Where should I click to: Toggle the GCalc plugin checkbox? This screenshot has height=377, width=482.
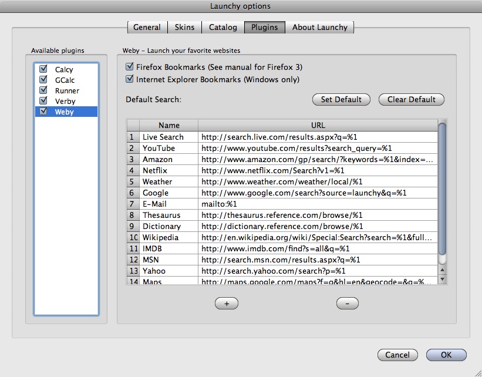click(43, 80)
